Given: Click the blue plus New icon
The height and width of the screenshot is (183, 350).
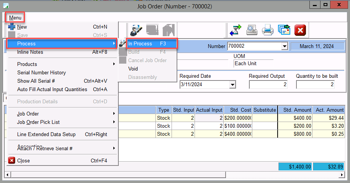Looking at the screenshot, I should tap(12, 27).
